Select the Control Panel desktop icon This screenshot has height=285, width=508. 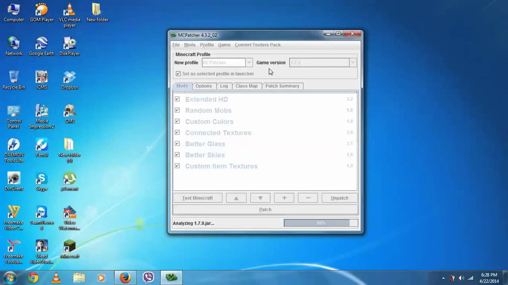(x=14, y=116)
